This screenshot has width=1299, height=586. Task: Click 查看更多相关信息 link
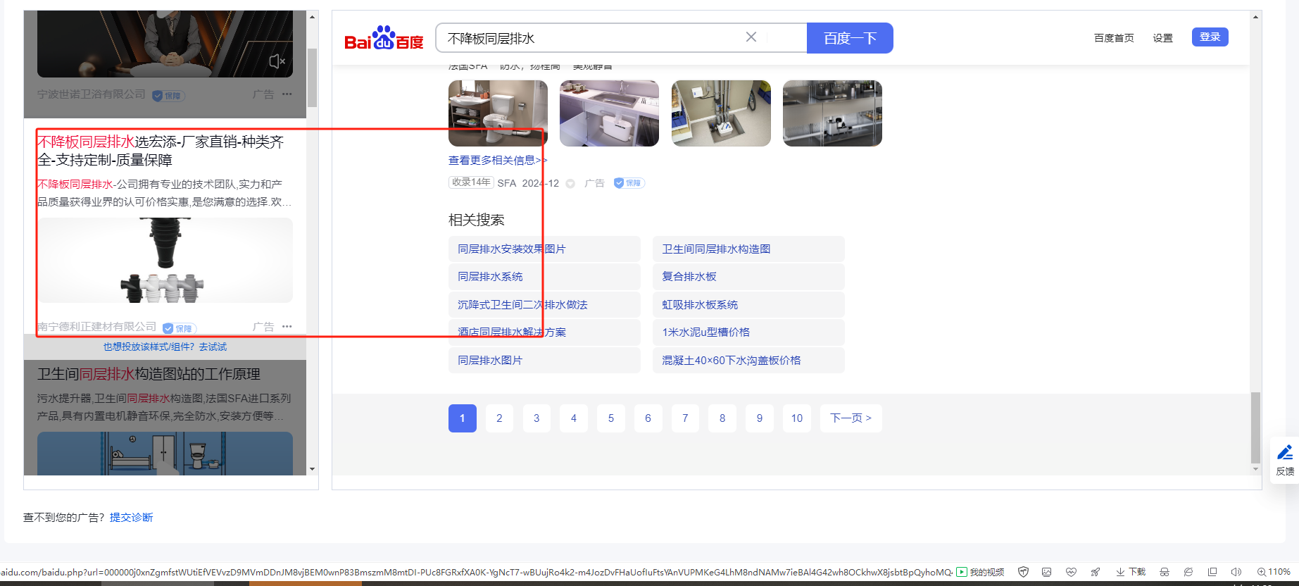[x=497, y=161]
